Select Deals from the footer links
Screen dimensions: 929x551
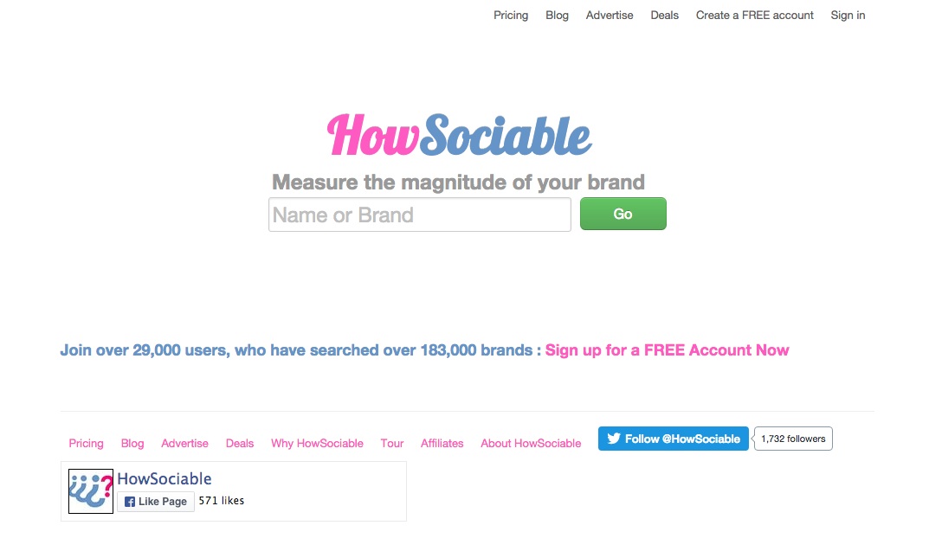coord(240,443)
